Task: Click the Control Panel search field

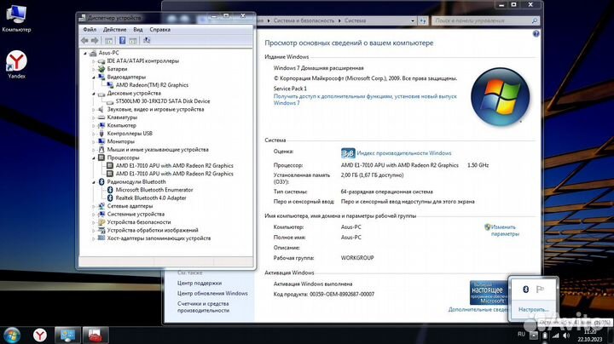Action: tap(485, 20)
